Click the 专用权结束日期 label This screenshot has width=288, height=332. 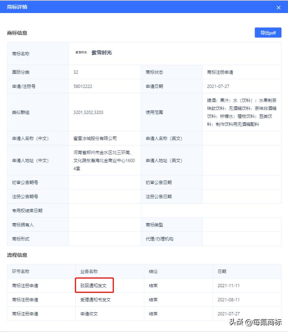(x=27, y=211)
